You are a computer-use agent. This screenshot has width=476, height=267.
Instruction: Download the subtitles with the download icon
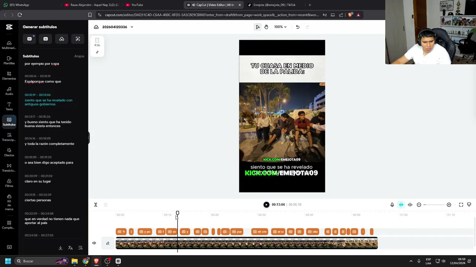click(x=60, y=248)
